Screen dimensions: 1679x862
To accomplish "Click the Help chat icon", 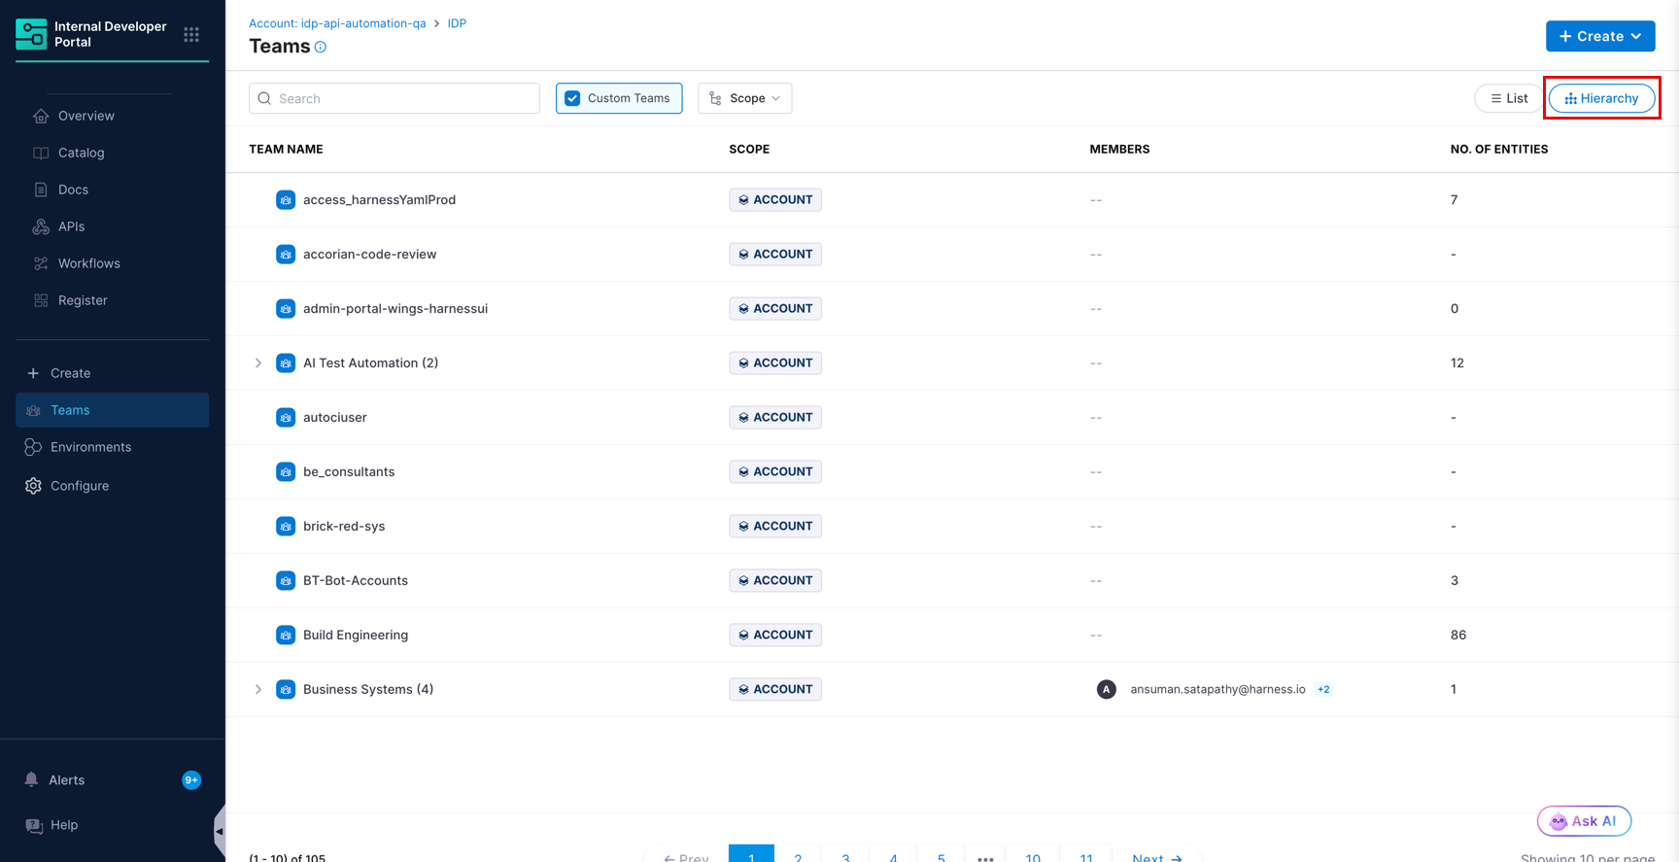I will tap(34, 825).
